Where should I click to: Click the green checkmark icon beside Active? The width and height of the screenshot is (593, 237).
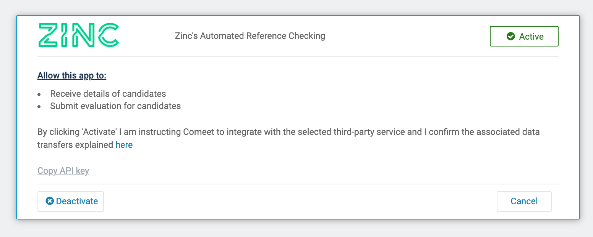point(510,36)
